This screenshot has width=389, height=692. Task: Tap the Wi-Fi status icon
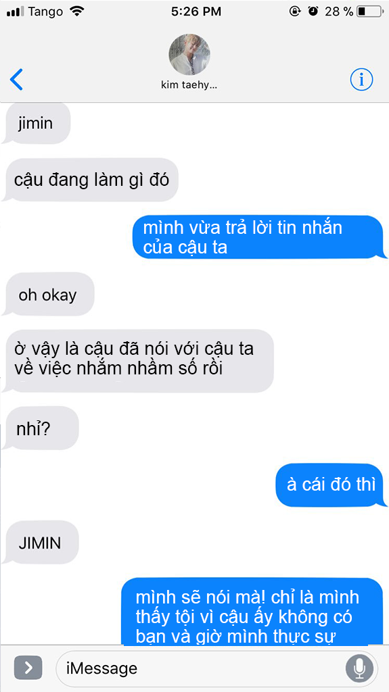click(x=77, y=11)
